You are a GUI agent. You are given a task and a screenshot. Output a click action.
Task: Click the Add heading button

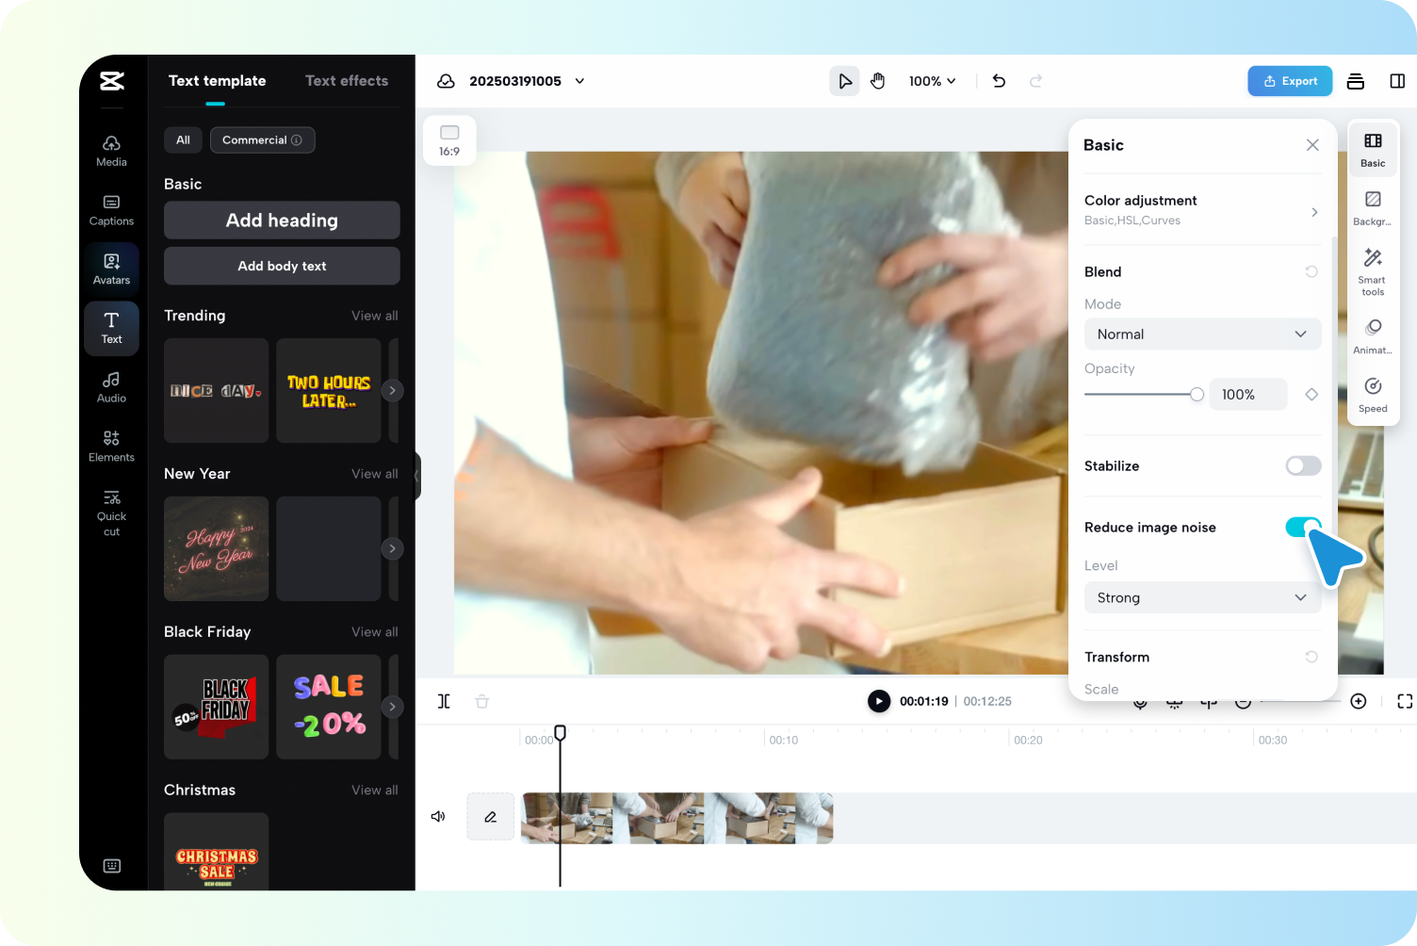pos(282,220)
